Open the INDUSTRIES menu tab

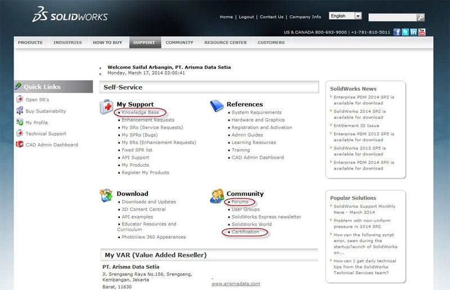[67, 43]
